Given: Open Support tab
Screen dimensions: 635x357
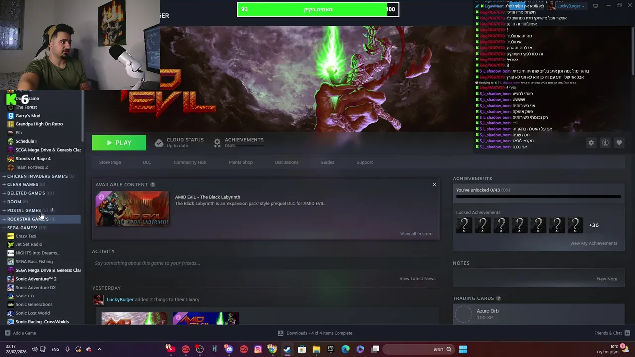Looking at the screenshot, I should pos(365,162).
